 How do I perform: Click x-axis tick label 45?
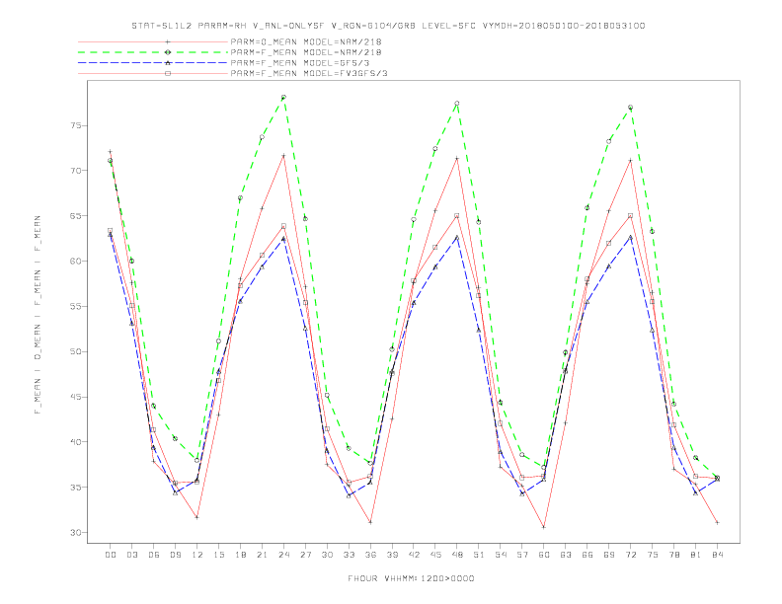point(435,555)
